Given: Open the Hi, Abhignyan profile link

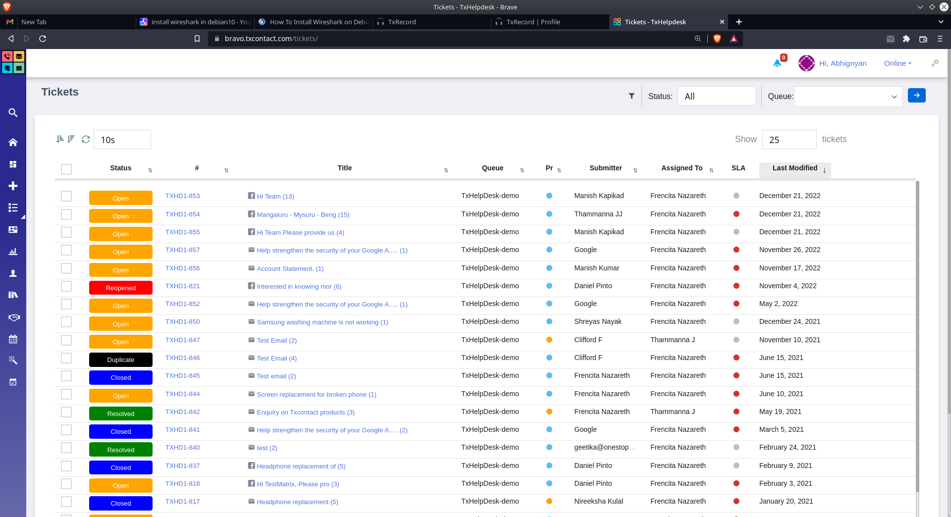Looking at the screenshot, I should coord(843,63).
